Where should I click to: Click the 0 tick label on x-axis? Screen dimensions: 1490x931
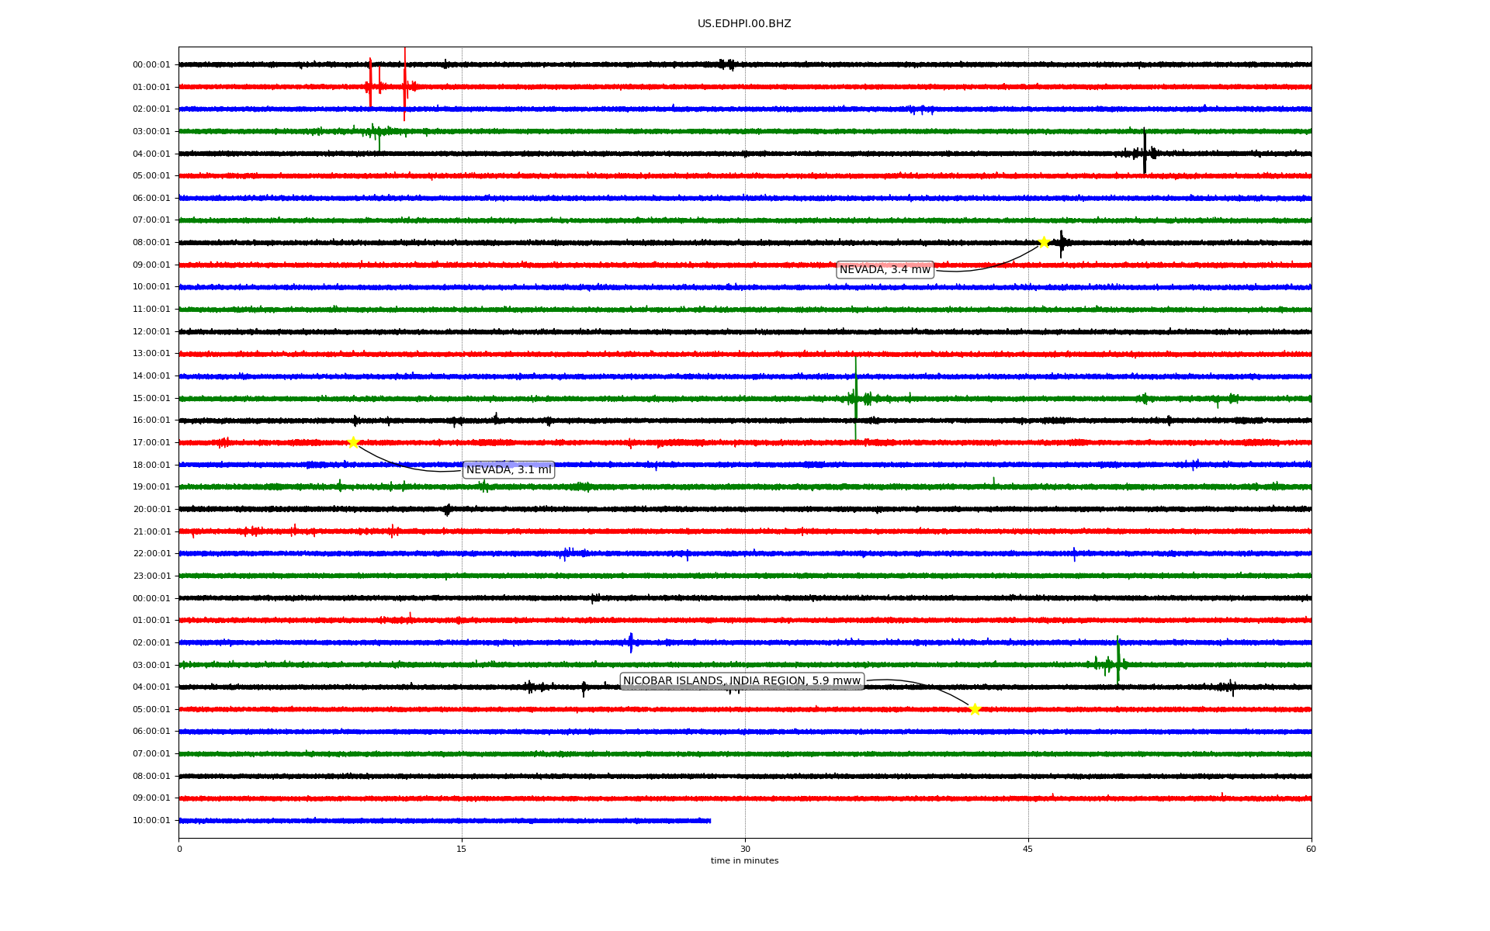click(179, 849)
